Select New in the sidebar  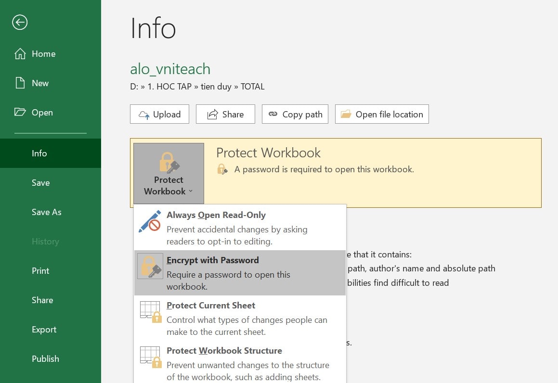coord(51,83)
